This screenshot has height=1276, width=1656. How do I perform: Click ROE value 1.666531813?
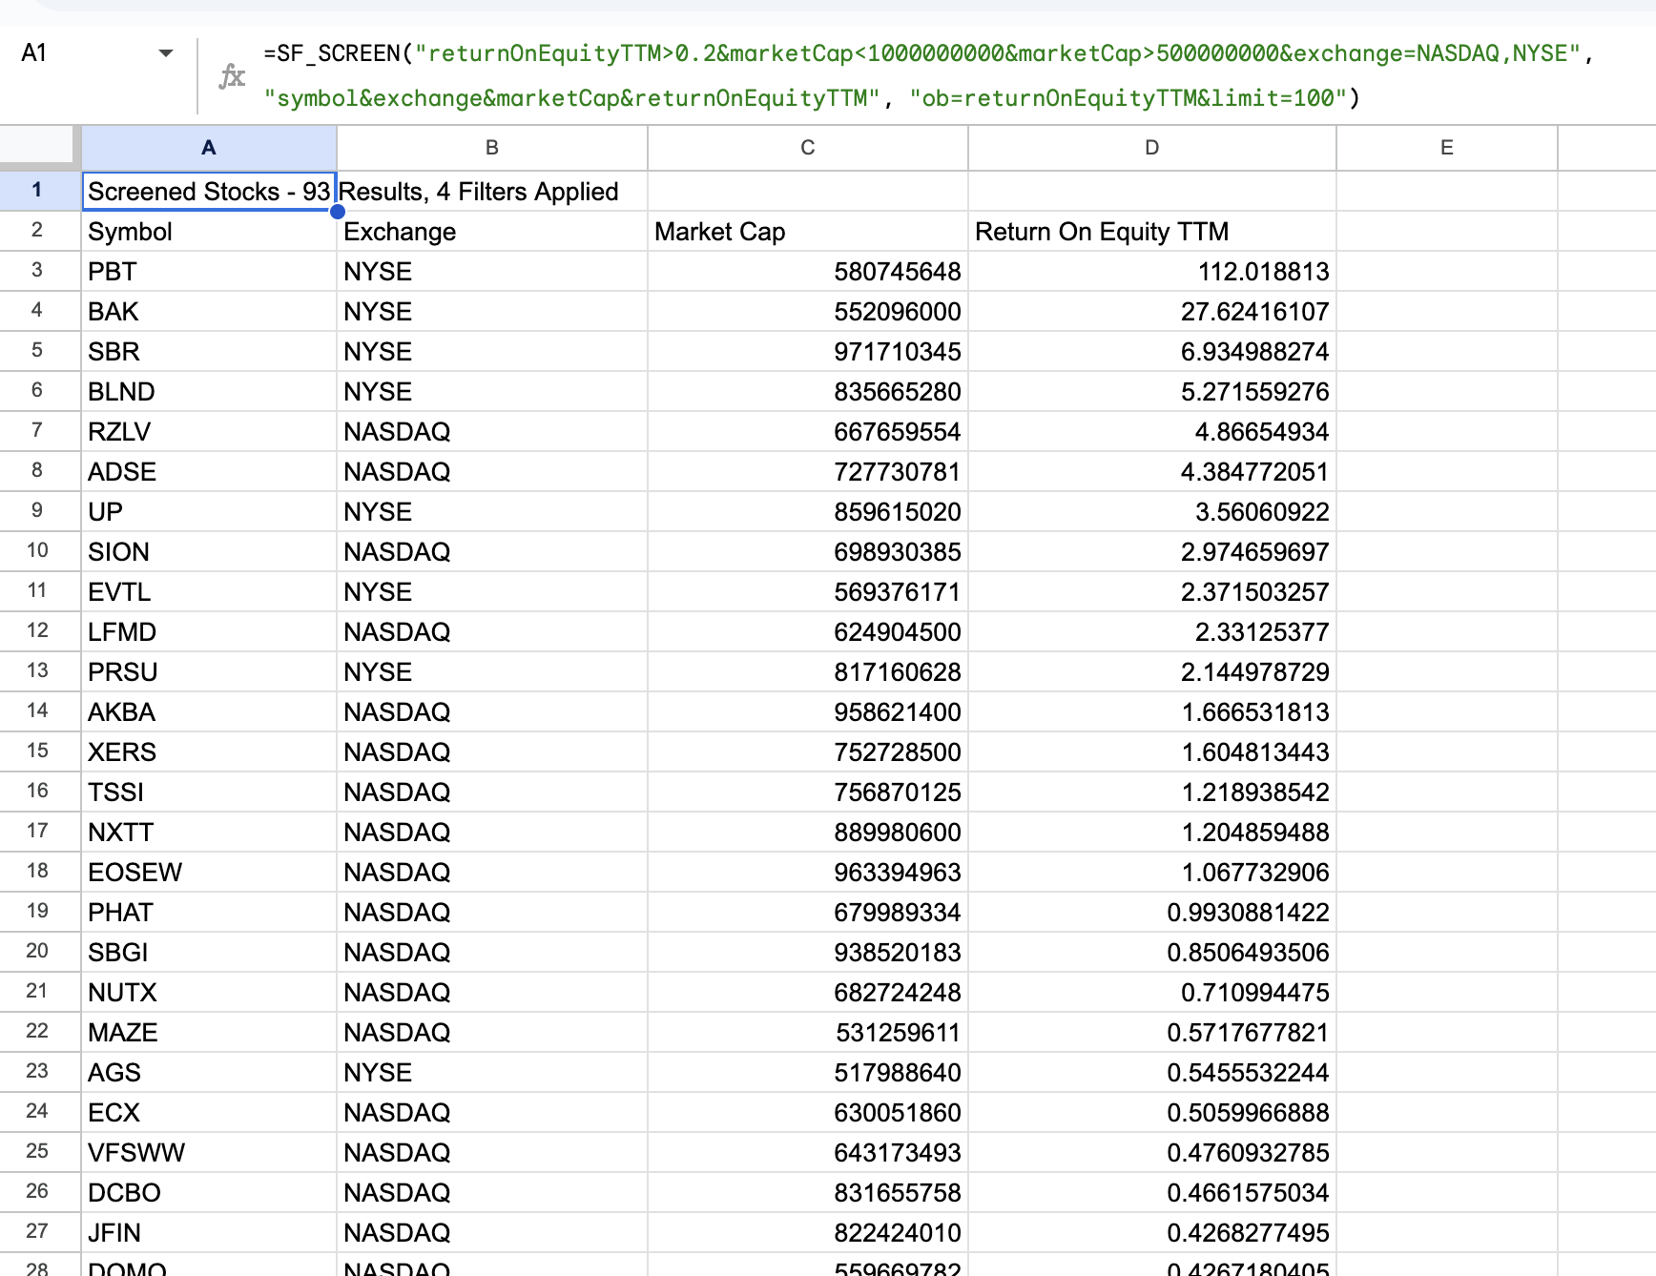(x=1152, y=712)
